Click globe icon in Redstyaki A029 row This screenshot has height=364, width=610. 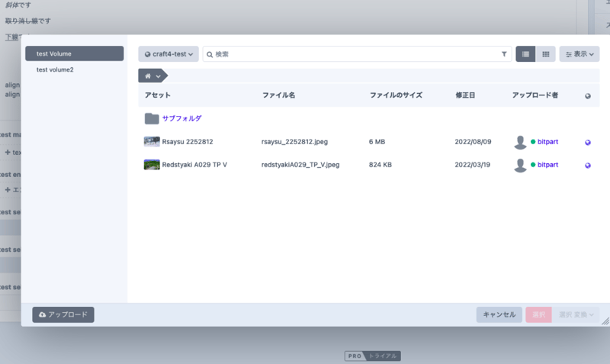(x=588, y=165)
